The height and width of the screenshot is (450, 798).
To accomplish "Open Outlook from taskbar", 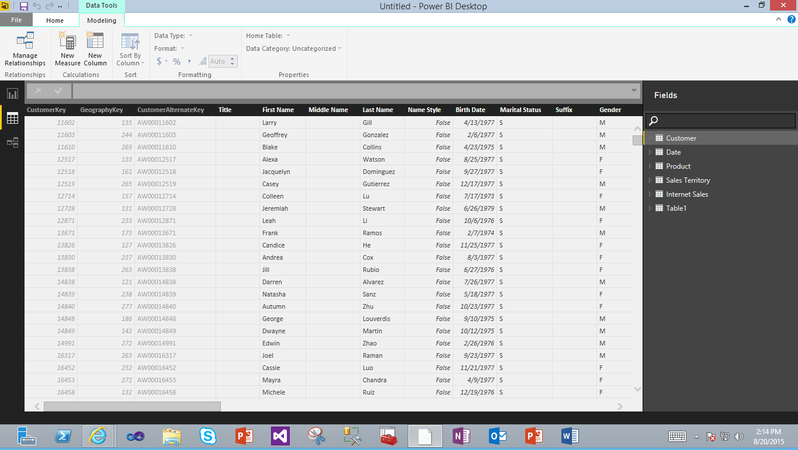I will pos(498,436).
